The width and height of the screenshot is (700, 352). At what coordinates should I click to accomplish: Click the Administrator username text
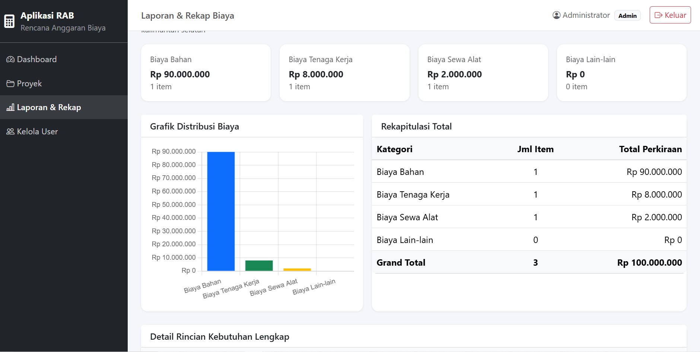pyautogui.click(x=586, y=15)
